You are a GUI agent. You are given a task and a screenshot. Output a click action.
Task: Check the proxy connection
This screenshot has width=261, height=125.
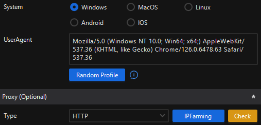(x=242, y=116)
